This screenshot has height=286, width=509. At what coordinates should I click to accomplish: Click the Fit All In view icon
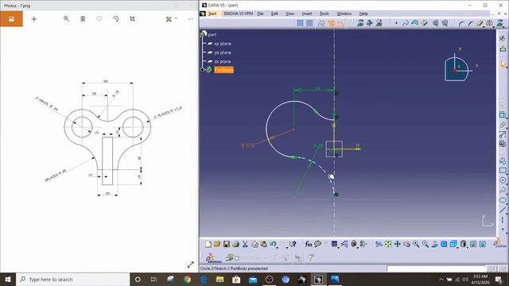(388, 244)
